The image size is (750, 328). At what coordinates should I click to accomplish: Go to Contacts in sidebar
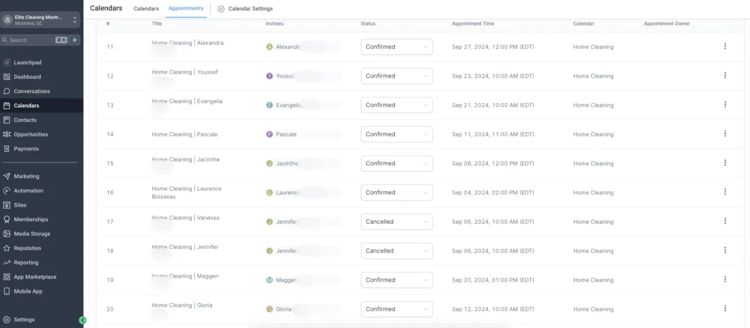click(x=25, y=120)
